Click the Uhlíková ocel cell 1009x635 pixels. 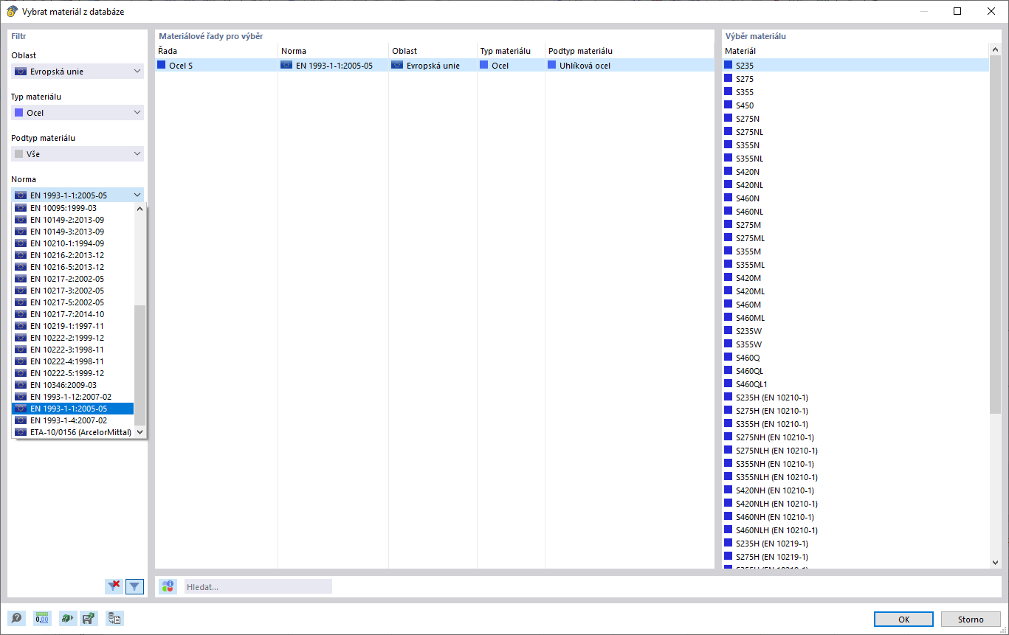(x=630, y=66)
